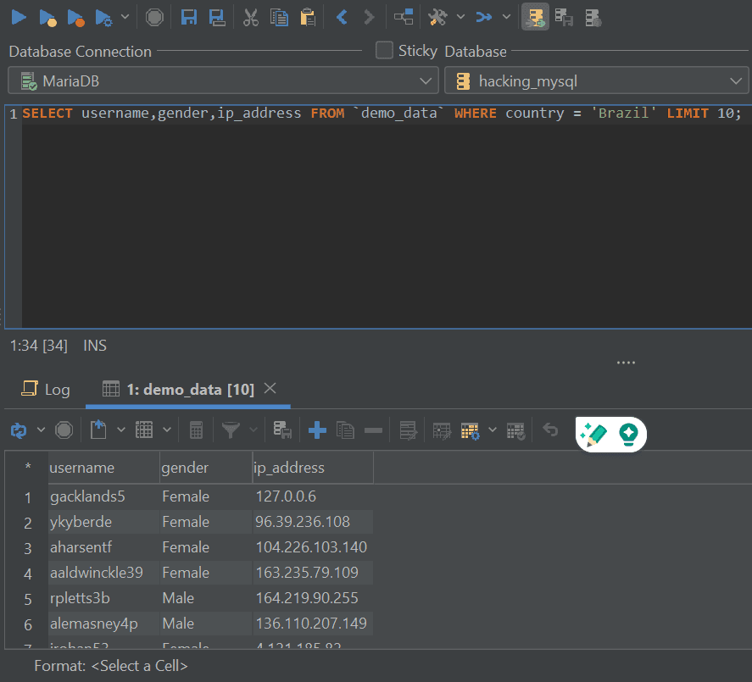
Task: Copy text with top toolbar copy icon
Action: pos(279,18)
